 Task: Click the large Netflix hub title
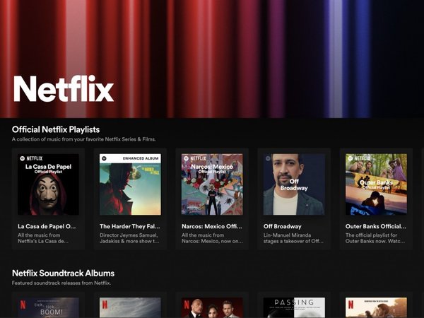coord(63,90)
